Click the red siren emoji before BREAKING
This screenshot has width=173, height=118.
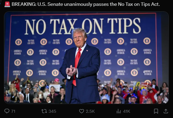click(7, 4)
